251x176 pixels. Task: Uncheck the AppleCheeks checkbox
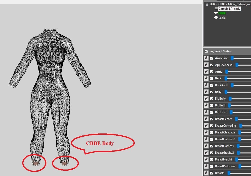tap(212, 65)
